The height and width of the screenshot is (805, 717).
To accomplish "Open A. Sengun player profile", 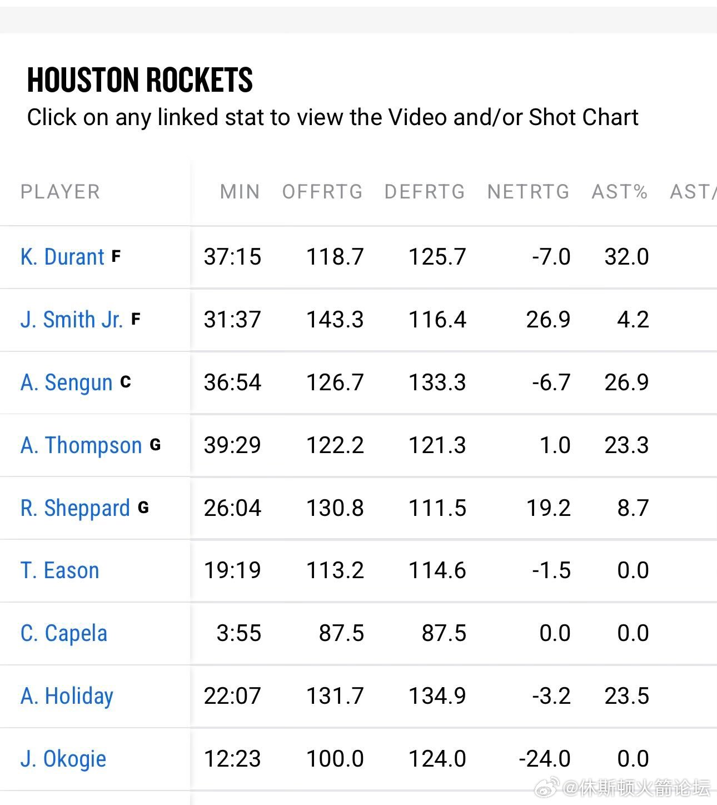I will (x=66, y=382).
